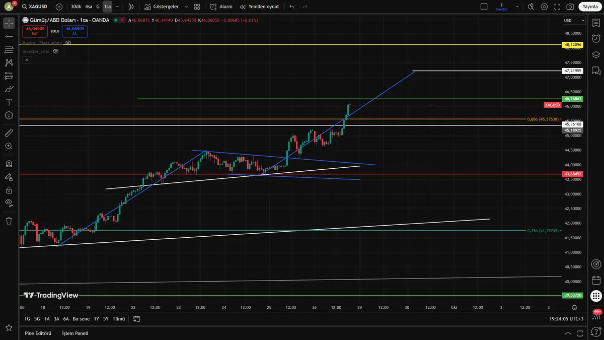
Task: Select the brush drawing tool
Action: click(x=9, y=89)
